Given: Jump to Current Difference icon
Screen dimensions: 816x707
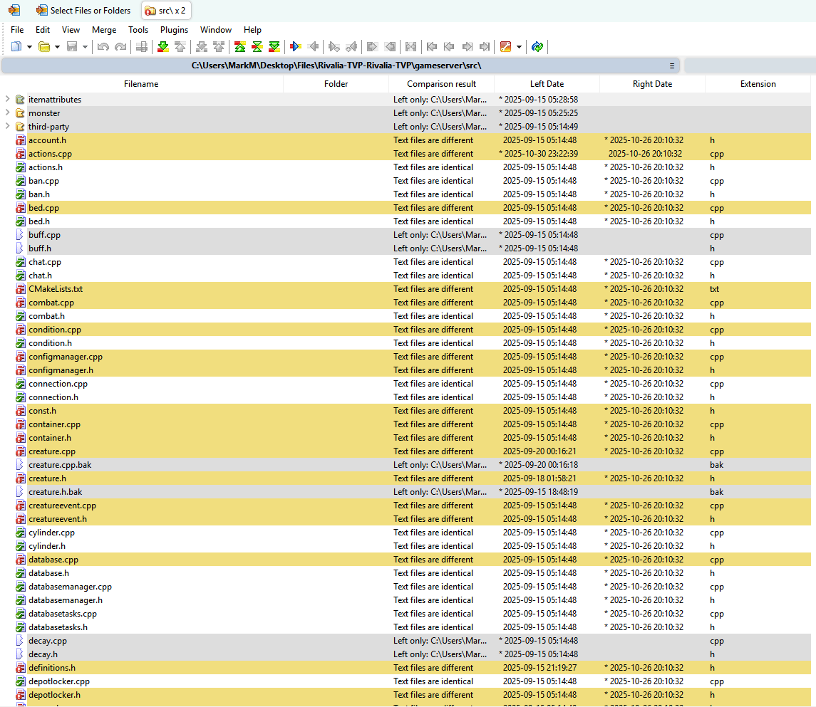Looking at the screenshot, I should click(257, 47).
